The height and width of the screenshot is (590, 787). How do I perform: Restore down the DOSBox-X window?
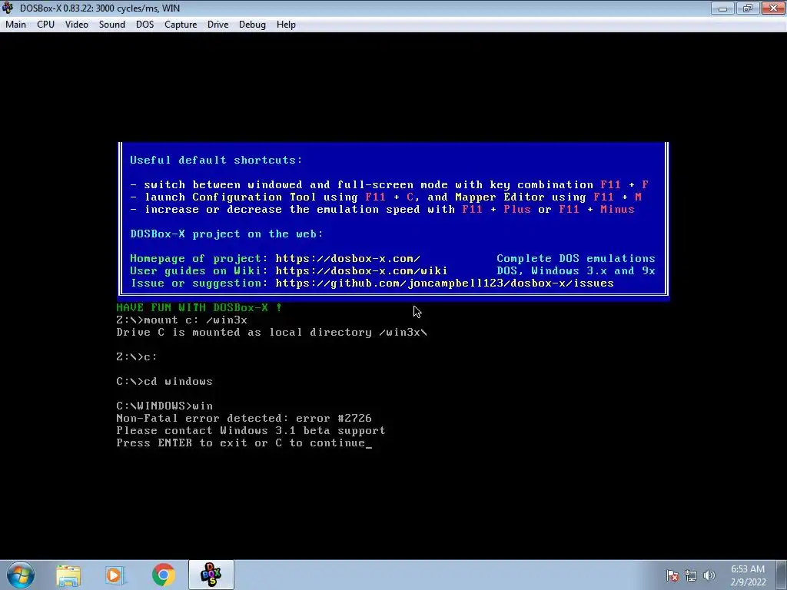pos(748,8)
